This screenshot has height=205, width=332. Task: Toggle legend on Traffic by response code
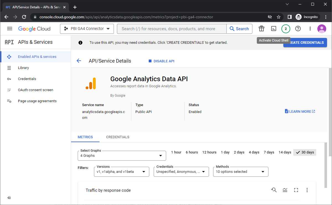pyautogui.click(x=285, y=190)
